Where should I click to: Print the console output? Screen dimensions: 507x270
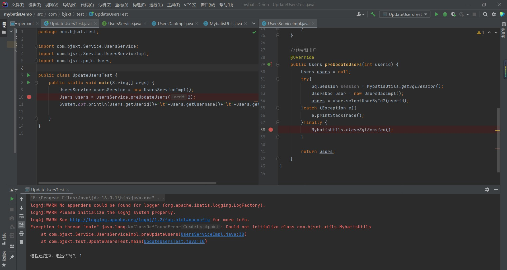[21, 234]
